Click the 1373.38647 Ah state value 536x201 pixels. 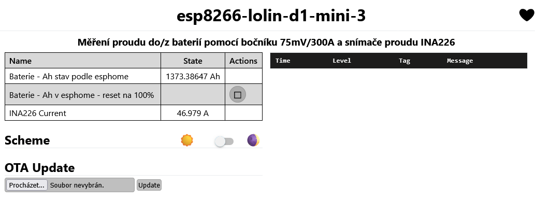click(193, 76)
